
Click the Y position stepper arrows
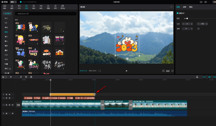[207, 24]
